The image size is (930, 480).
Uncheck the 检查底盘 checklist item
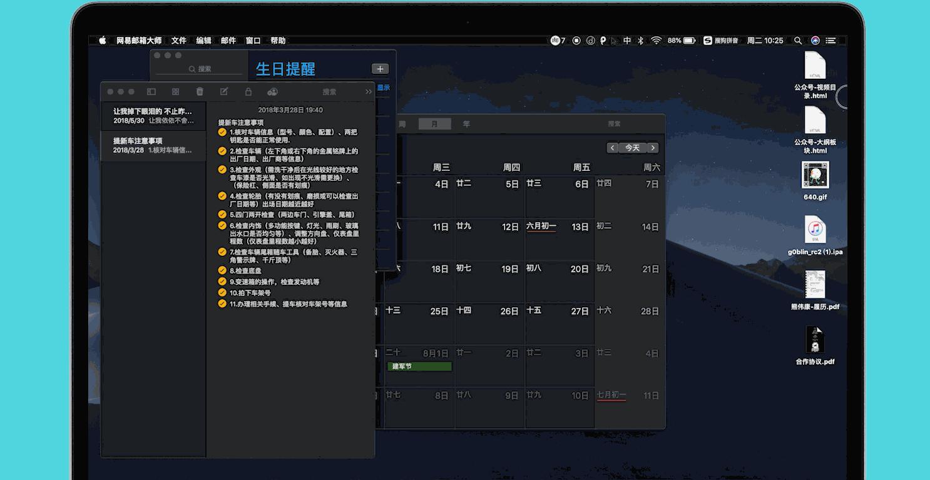(x=222, y=271)
